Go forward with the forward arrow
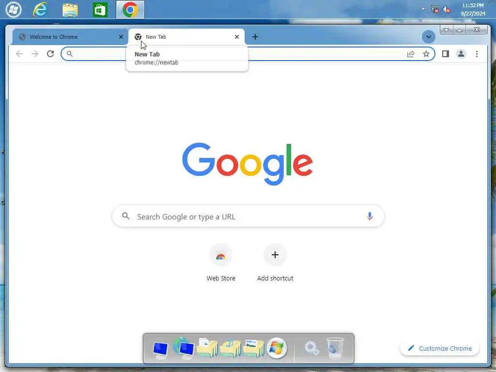The width and height of the screenshot is (496, 372). (35, 54)
